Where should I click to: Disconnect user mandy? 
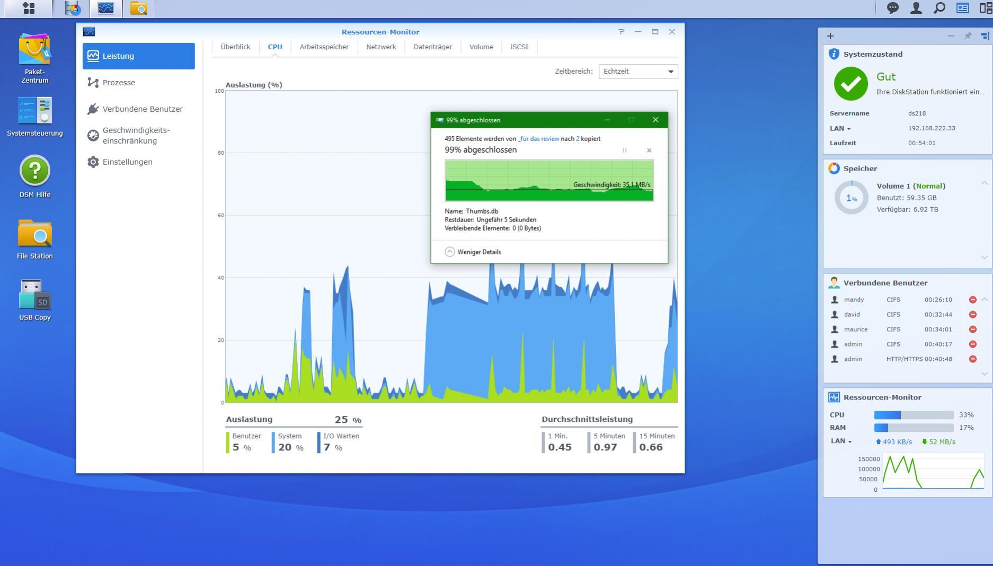(972, 300)
